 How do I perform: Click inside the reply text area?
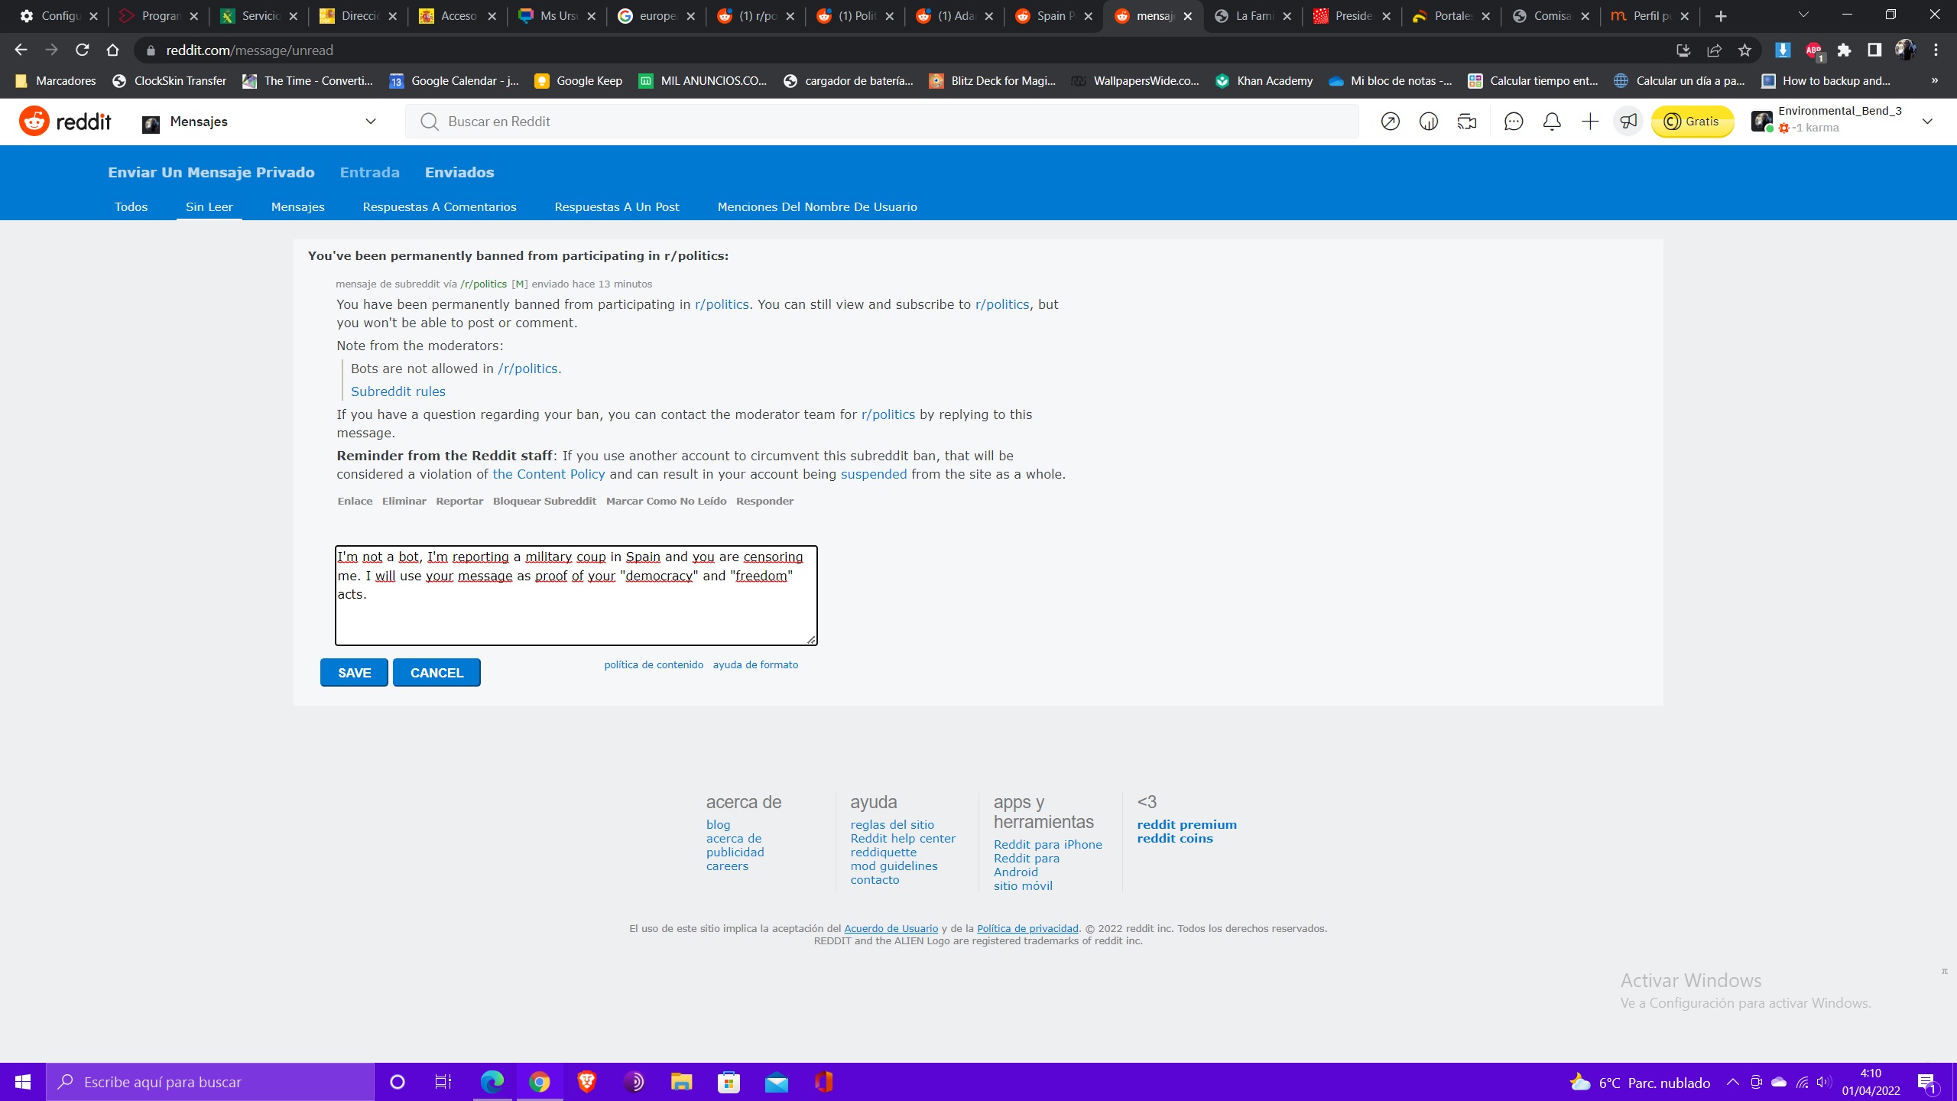576,596
